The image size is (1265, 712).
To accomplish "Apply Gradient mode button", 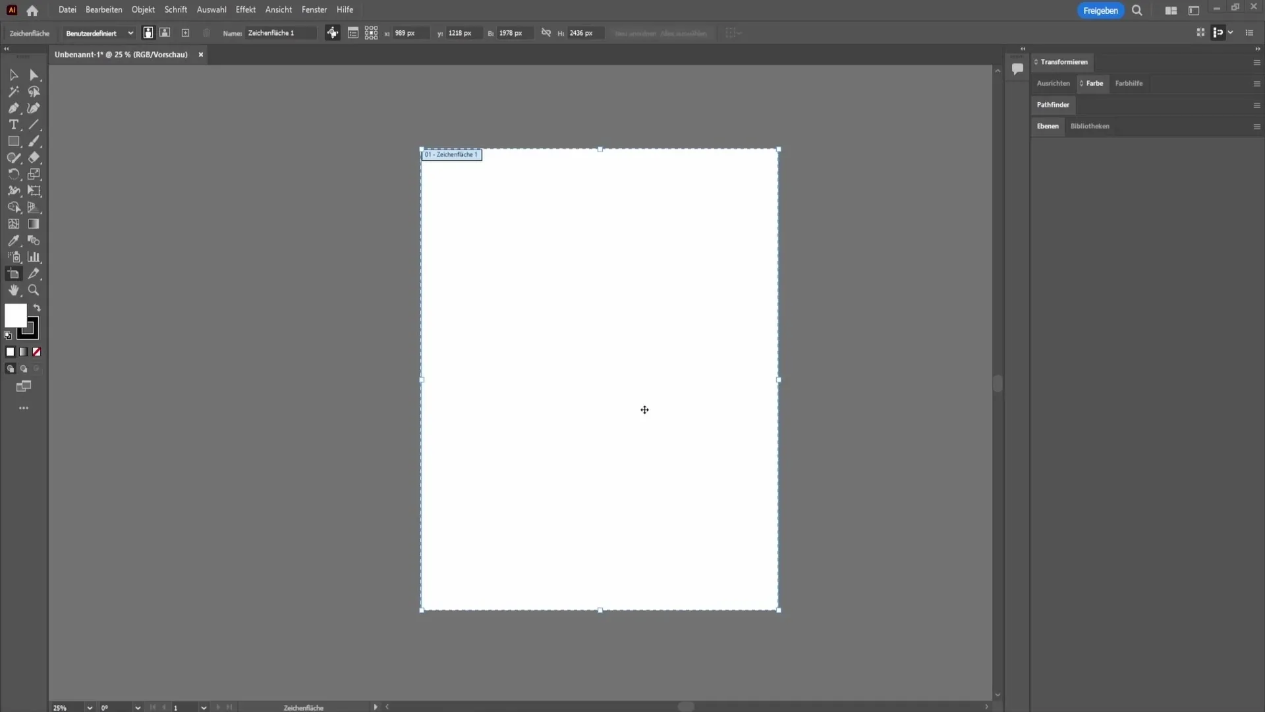I will (24, 352).
